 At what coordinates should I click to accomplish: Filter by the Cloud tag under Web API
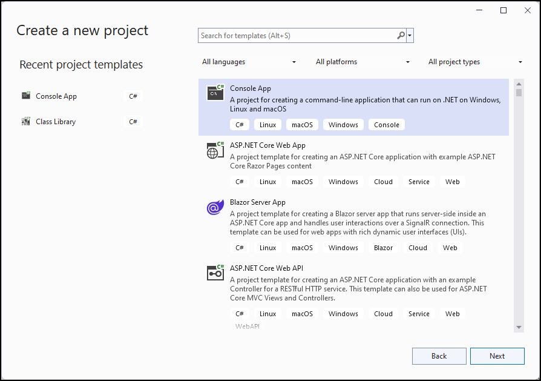(x=383, y=313)
